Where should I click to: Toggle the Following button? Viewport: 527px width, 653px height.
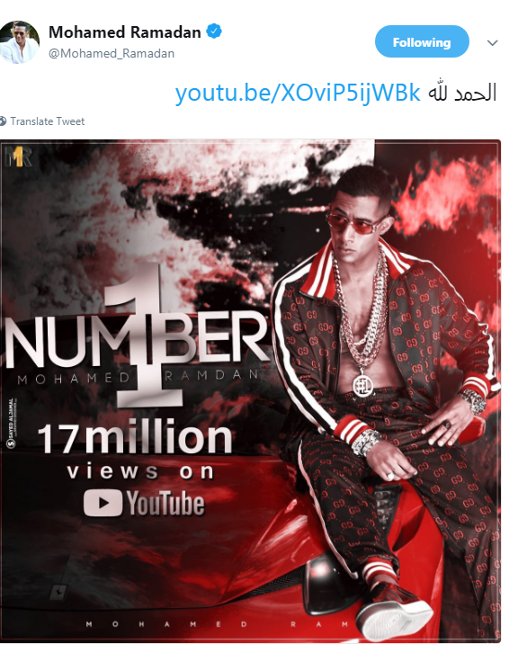click(x=422, y=41)
